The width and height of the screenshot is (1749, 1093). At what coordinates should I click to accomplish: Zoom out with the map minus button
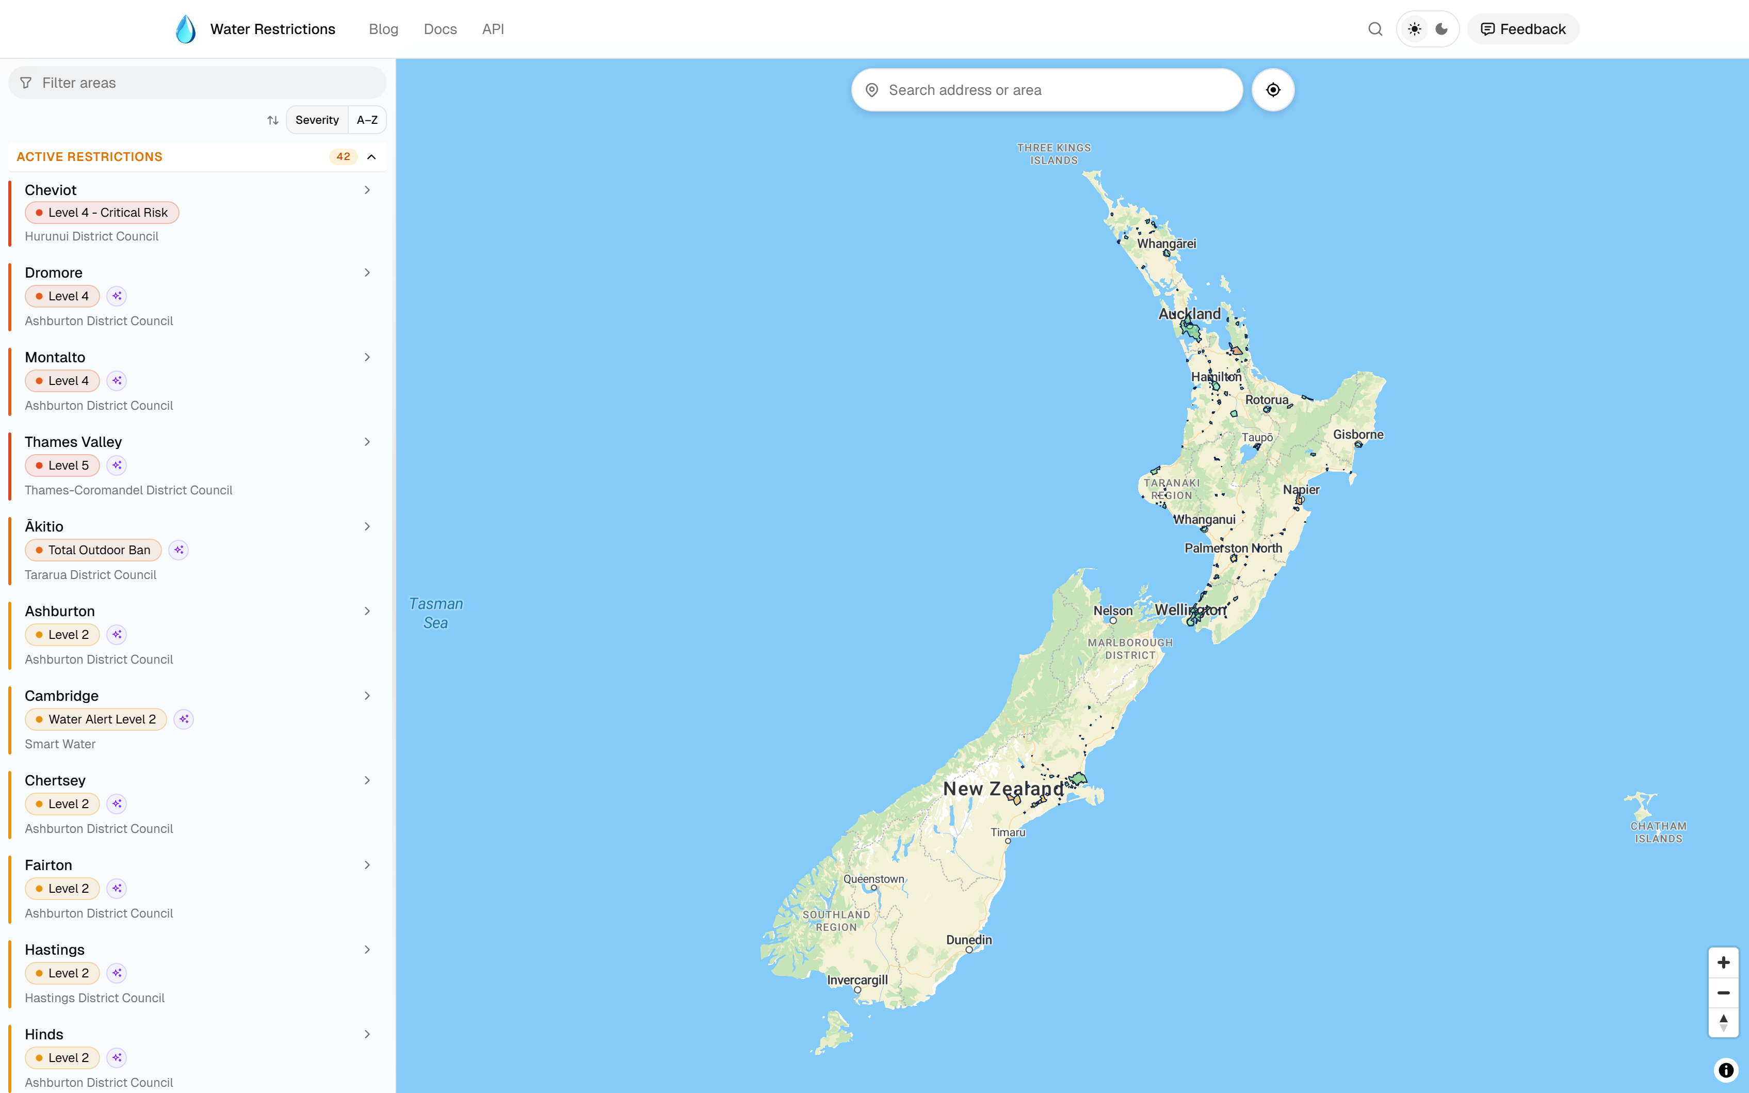[1723, 992]
